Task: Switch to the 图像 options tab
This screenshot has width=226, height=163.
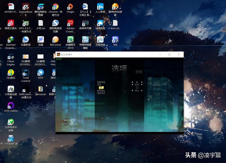Action: click(139, 72)
